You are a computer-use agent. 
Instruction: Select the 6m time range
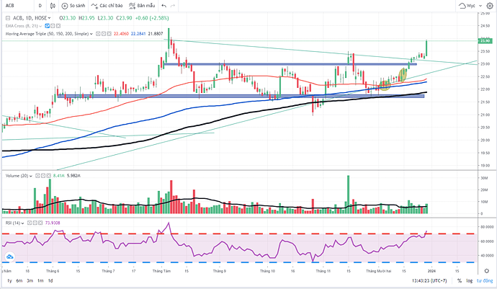[x=19, y=281]
